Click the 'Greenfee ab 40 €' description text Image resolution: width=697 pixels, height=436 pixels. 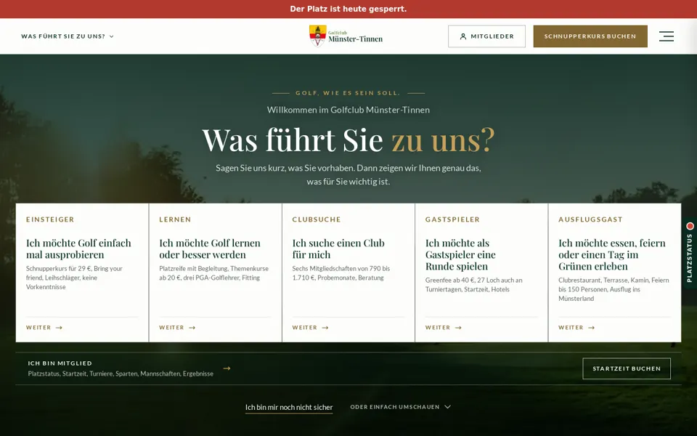474,285
